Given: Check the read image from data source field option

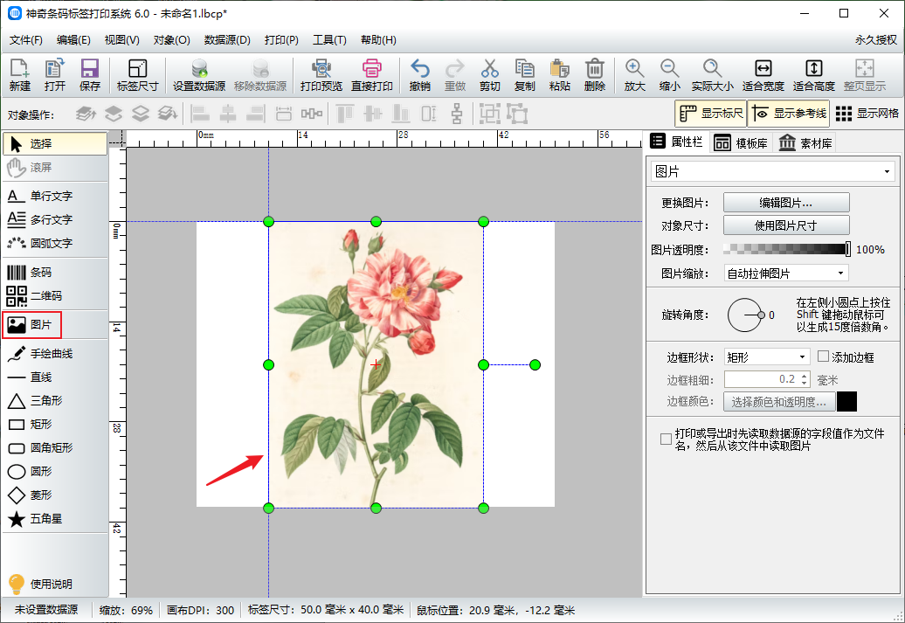Looking at the screenshot, I should pyautogui.click(x=666, y=440).
